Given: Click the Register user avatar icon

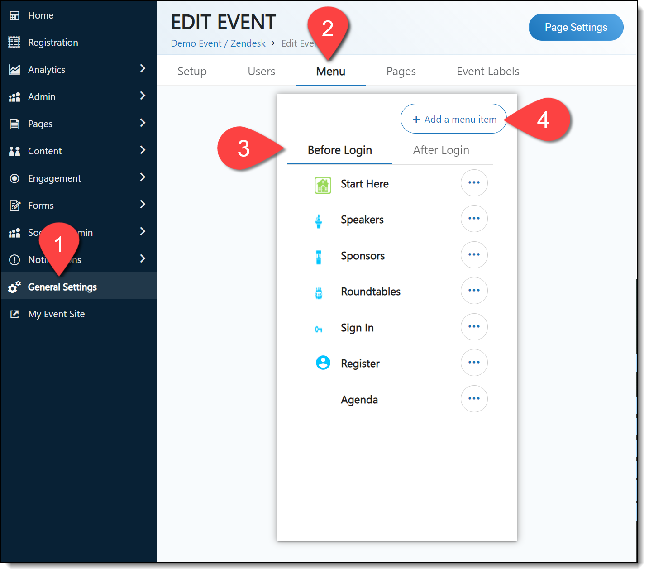Looking at the screenshot, I should [x=323, y=363].
